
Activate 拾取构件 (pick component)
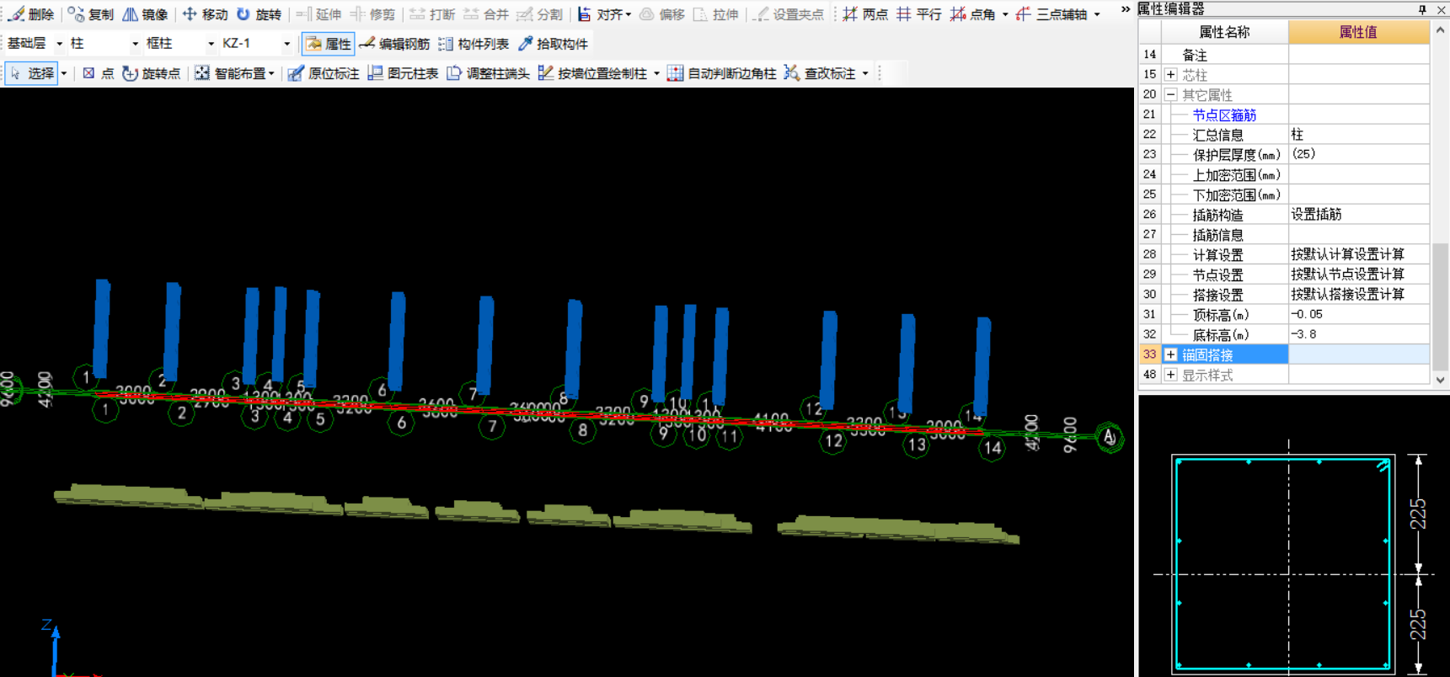coord(553,44)
